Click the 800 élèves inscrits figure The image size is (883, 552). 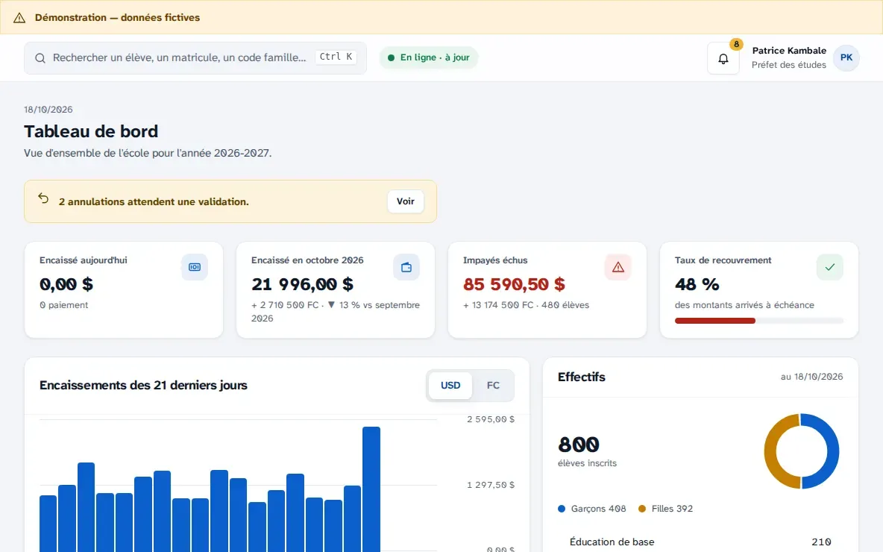[578, 445]
